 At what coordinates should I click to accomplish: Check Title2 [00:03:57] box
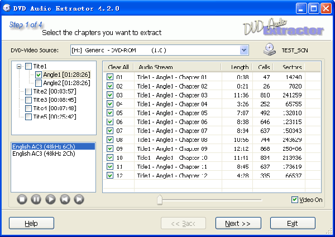[28, 92]
